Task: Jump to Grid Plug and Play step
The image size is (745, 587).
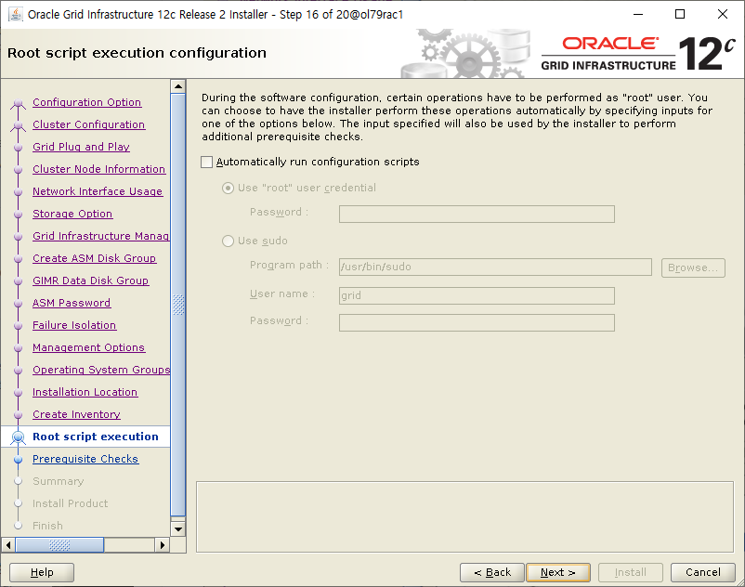Action: click(81, 147)
